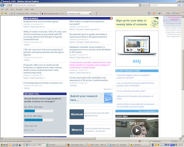This screenshot has height=147, width=184.
Task: Click the red Stop loading icon
Action: [147, 5]
